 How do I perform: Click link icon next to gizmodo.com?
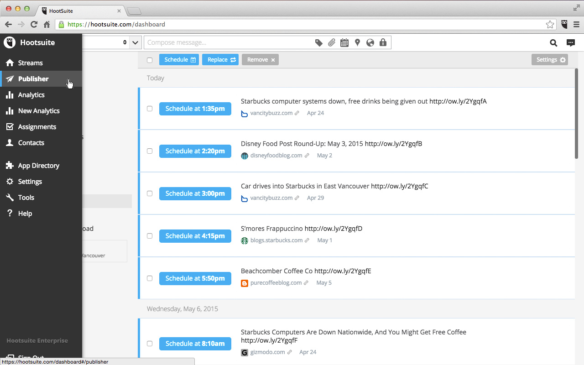coord(289,352)
